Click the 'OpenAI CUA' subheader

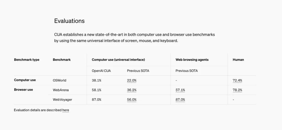[101, 71]
